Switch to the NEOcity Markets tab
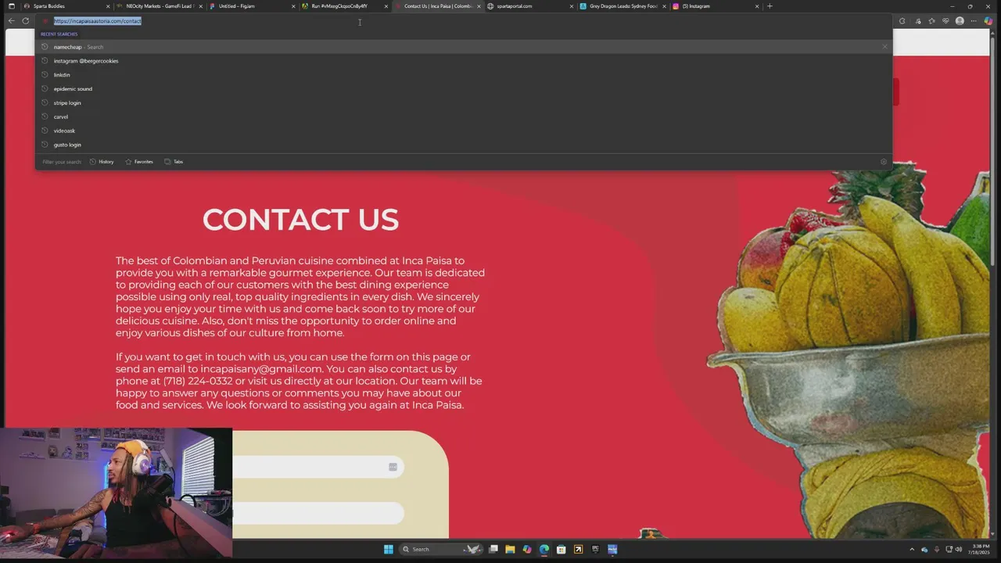 click(x=160, y=6)
